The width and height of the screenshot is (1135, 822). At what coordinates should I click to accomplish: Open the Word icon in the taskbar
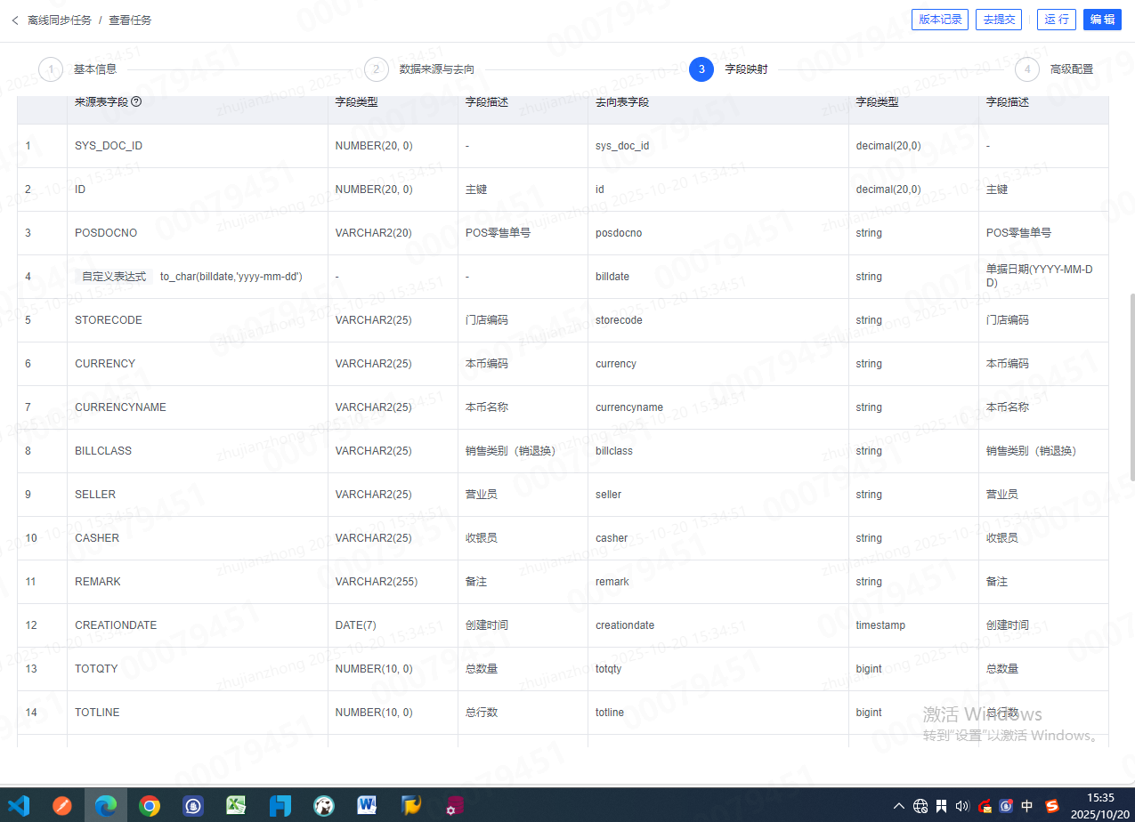[367, 806]
